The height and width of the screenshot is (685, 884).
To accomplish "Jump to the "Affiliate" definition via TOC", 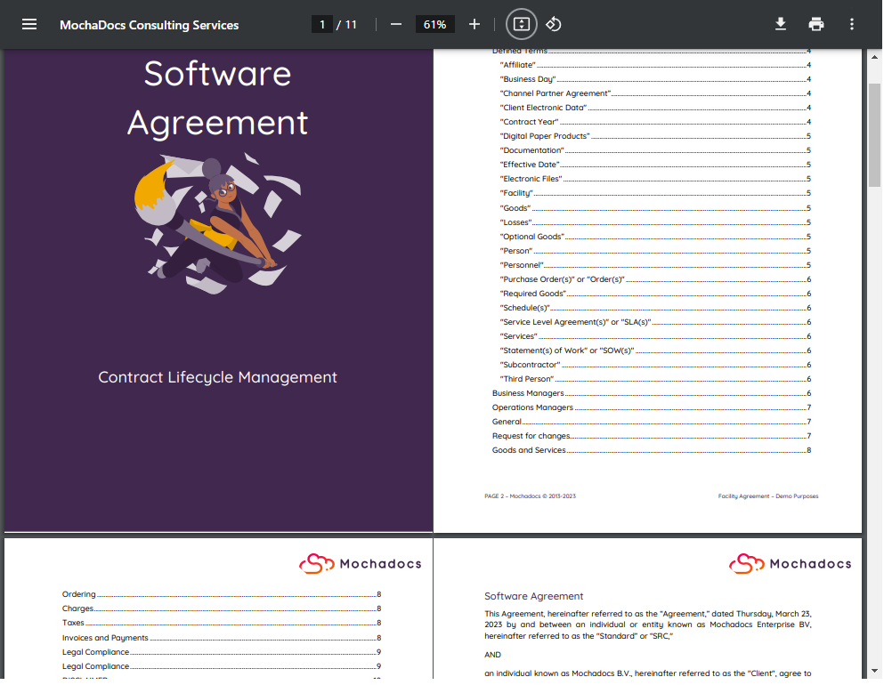I will click(x=517, y=64).
